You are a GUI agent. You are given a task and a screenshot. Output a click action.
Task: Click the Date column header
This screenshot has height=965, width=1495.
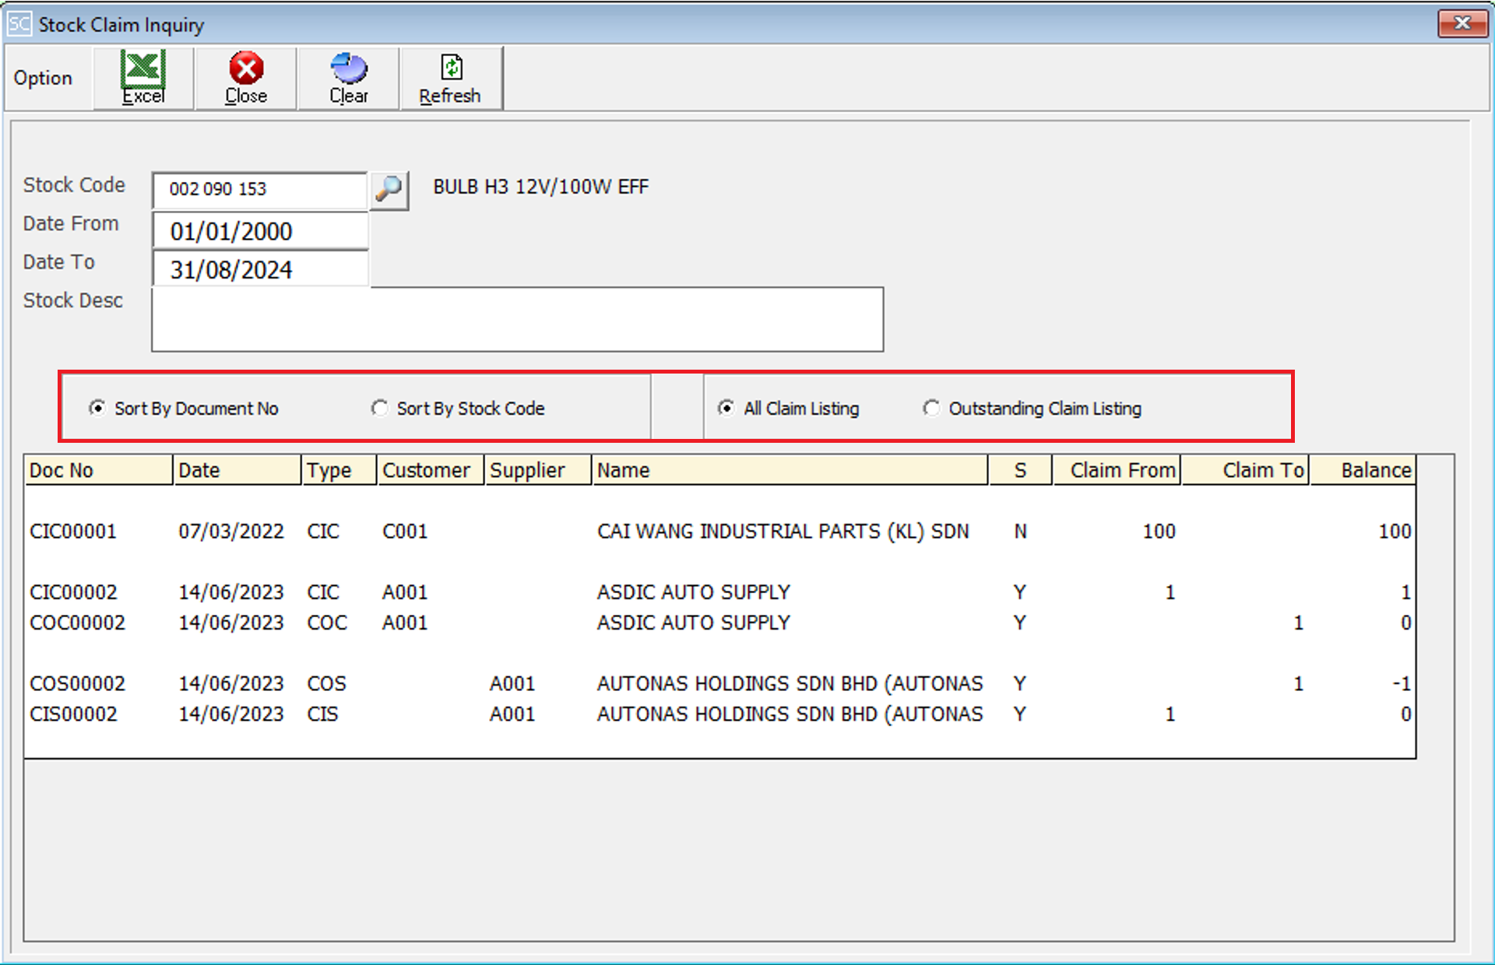tap(237, 470)
